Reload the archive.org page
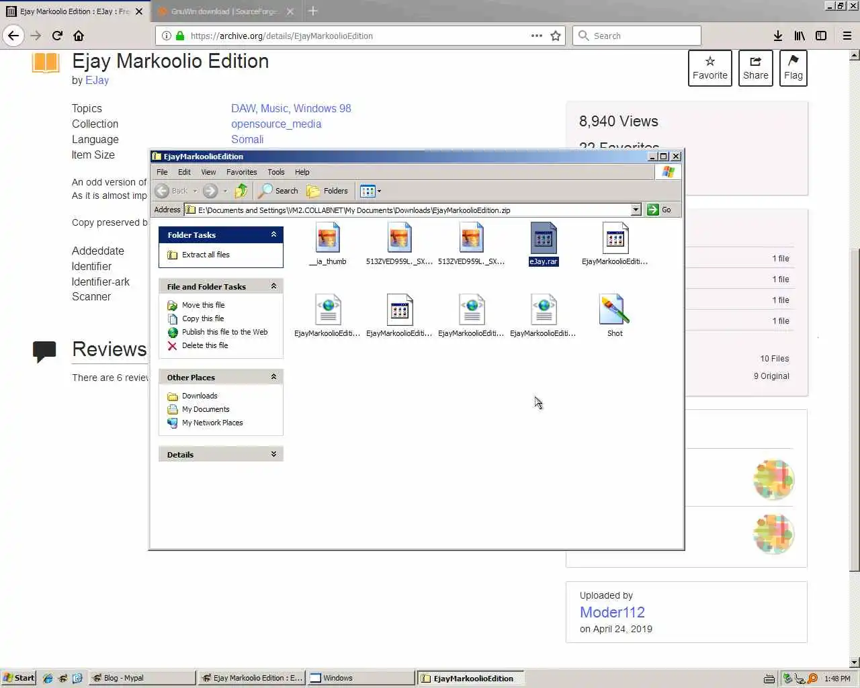 pos(57,36)
